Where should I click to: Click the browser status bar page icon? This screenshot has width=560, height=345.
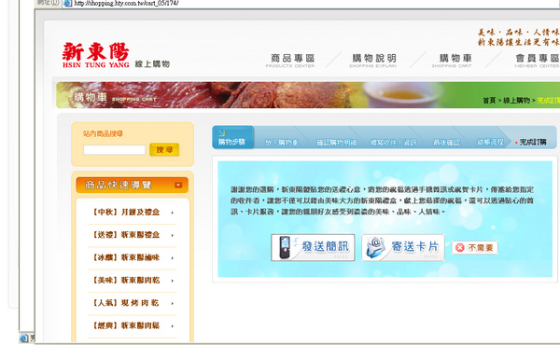click(23, 338)
